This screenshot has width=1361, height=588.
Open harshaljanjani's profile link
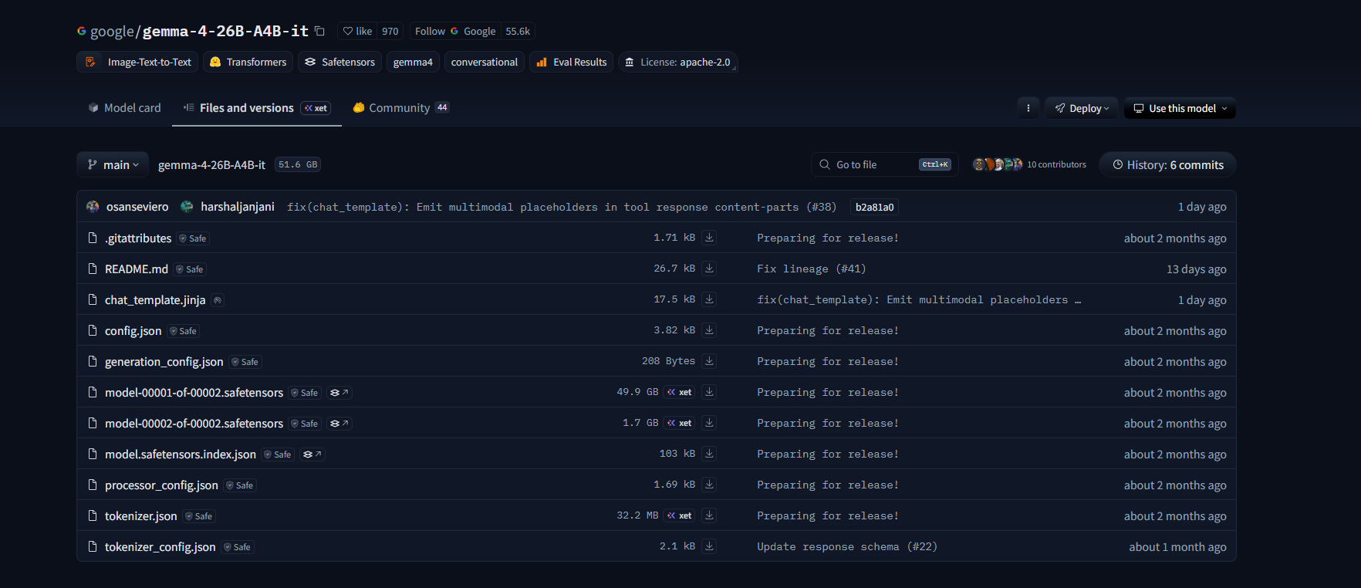coord(238,207)
